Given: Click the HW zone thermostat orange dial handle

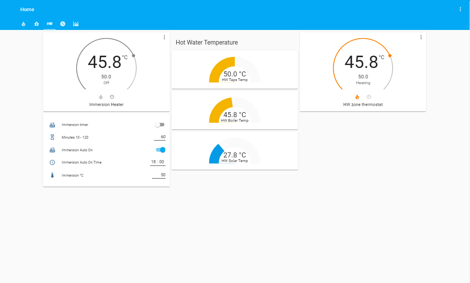Looking at the screenshot, I should point(390,56).
